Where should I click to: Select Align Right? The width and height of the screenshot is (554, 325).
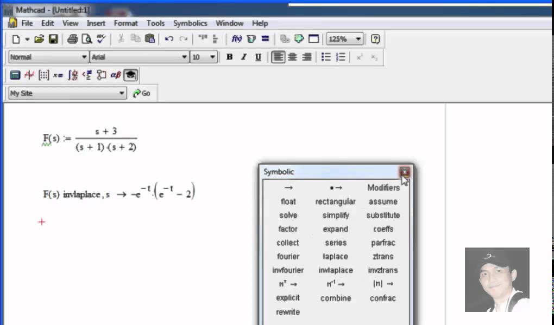pyautogui.click(x=307, y=57)
